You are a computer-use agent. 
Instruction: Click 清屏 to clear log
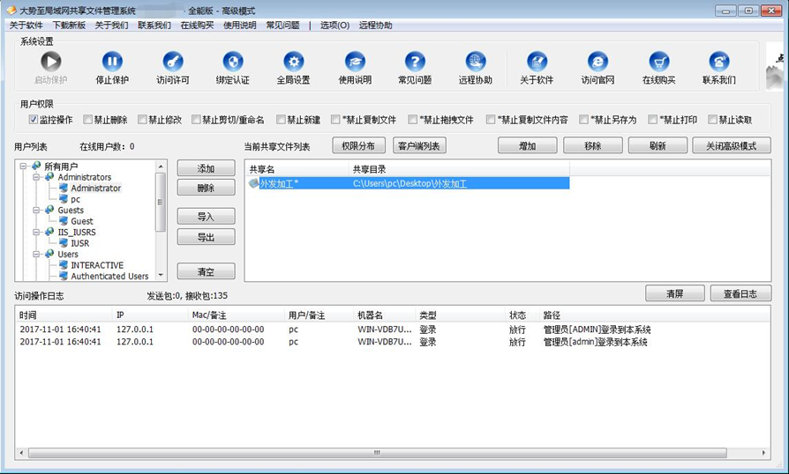coord(675,293)
